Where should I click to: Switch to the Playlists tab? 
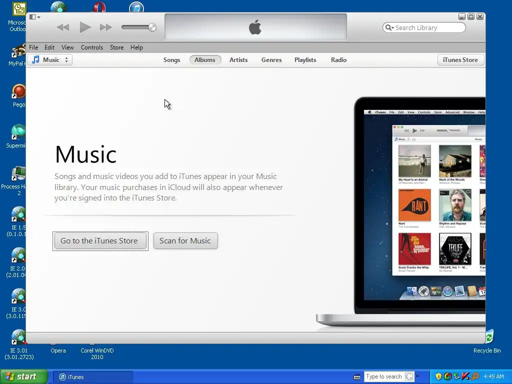(x=305, y=60)
